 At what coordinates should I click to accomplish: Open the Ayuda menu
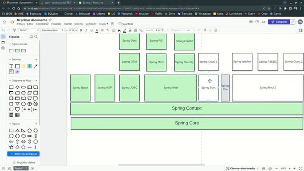(103, 24)
